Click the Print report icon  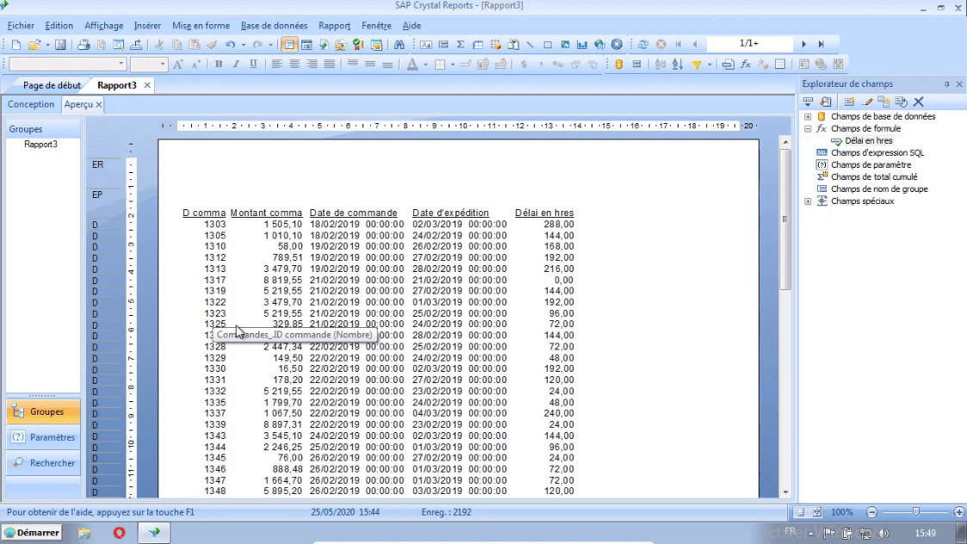84,45
